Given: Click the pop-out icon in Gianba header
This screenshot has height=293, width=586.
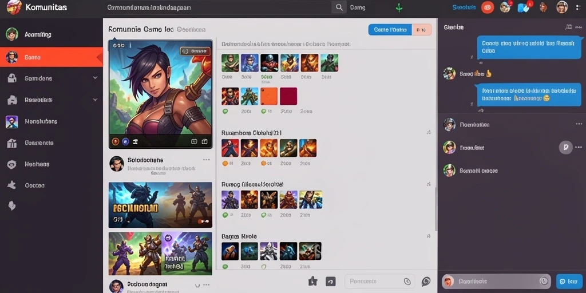Looking at the screenshot, I should [568, 27].
